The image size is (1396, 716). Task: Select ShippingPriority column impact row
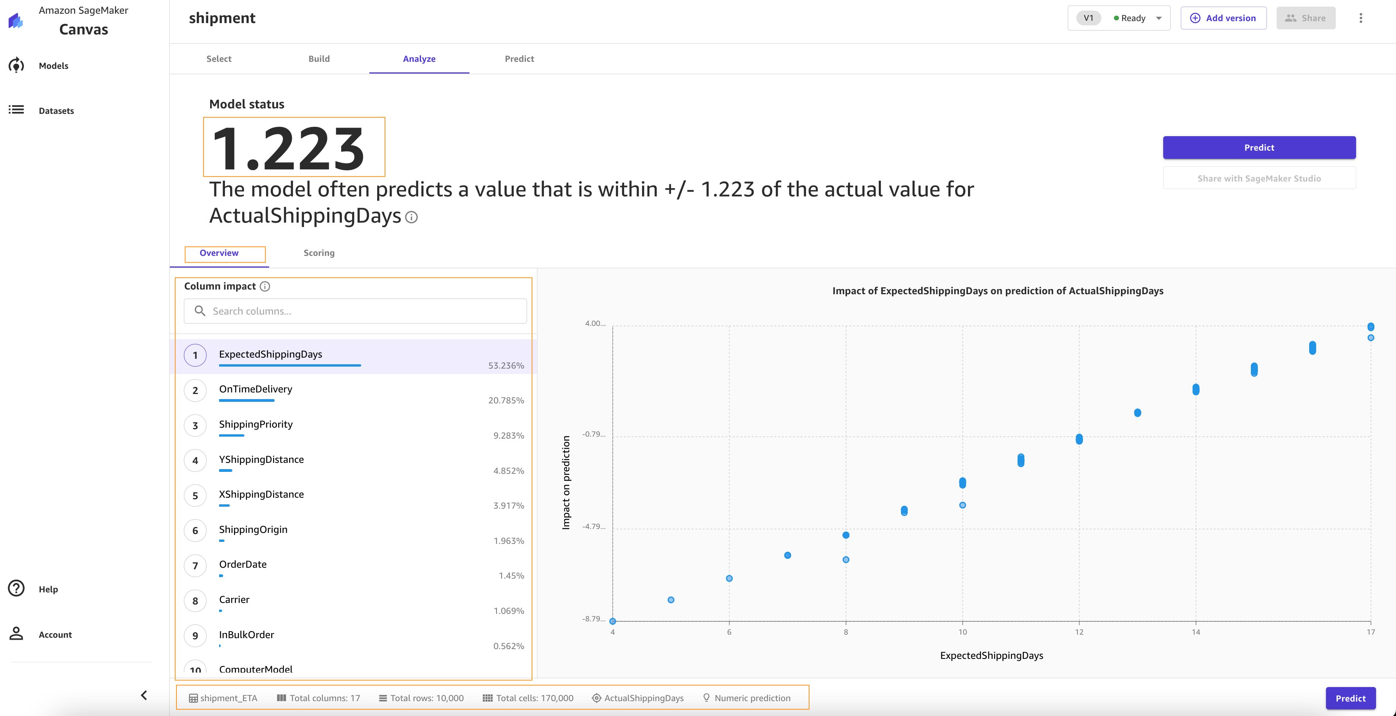tap(255, 425)
